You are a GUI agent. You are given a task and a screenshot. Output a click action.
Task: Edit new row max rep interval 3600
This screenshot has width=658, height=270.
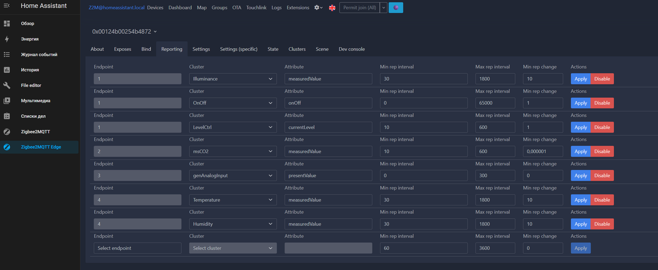(496, 248)
